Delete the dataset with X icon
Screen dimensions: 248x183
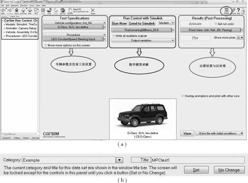93,10
